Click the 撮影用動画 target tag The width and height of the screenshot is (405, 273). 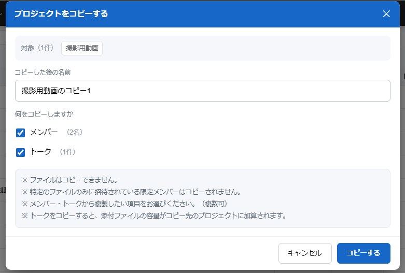[x=82, y=48]
